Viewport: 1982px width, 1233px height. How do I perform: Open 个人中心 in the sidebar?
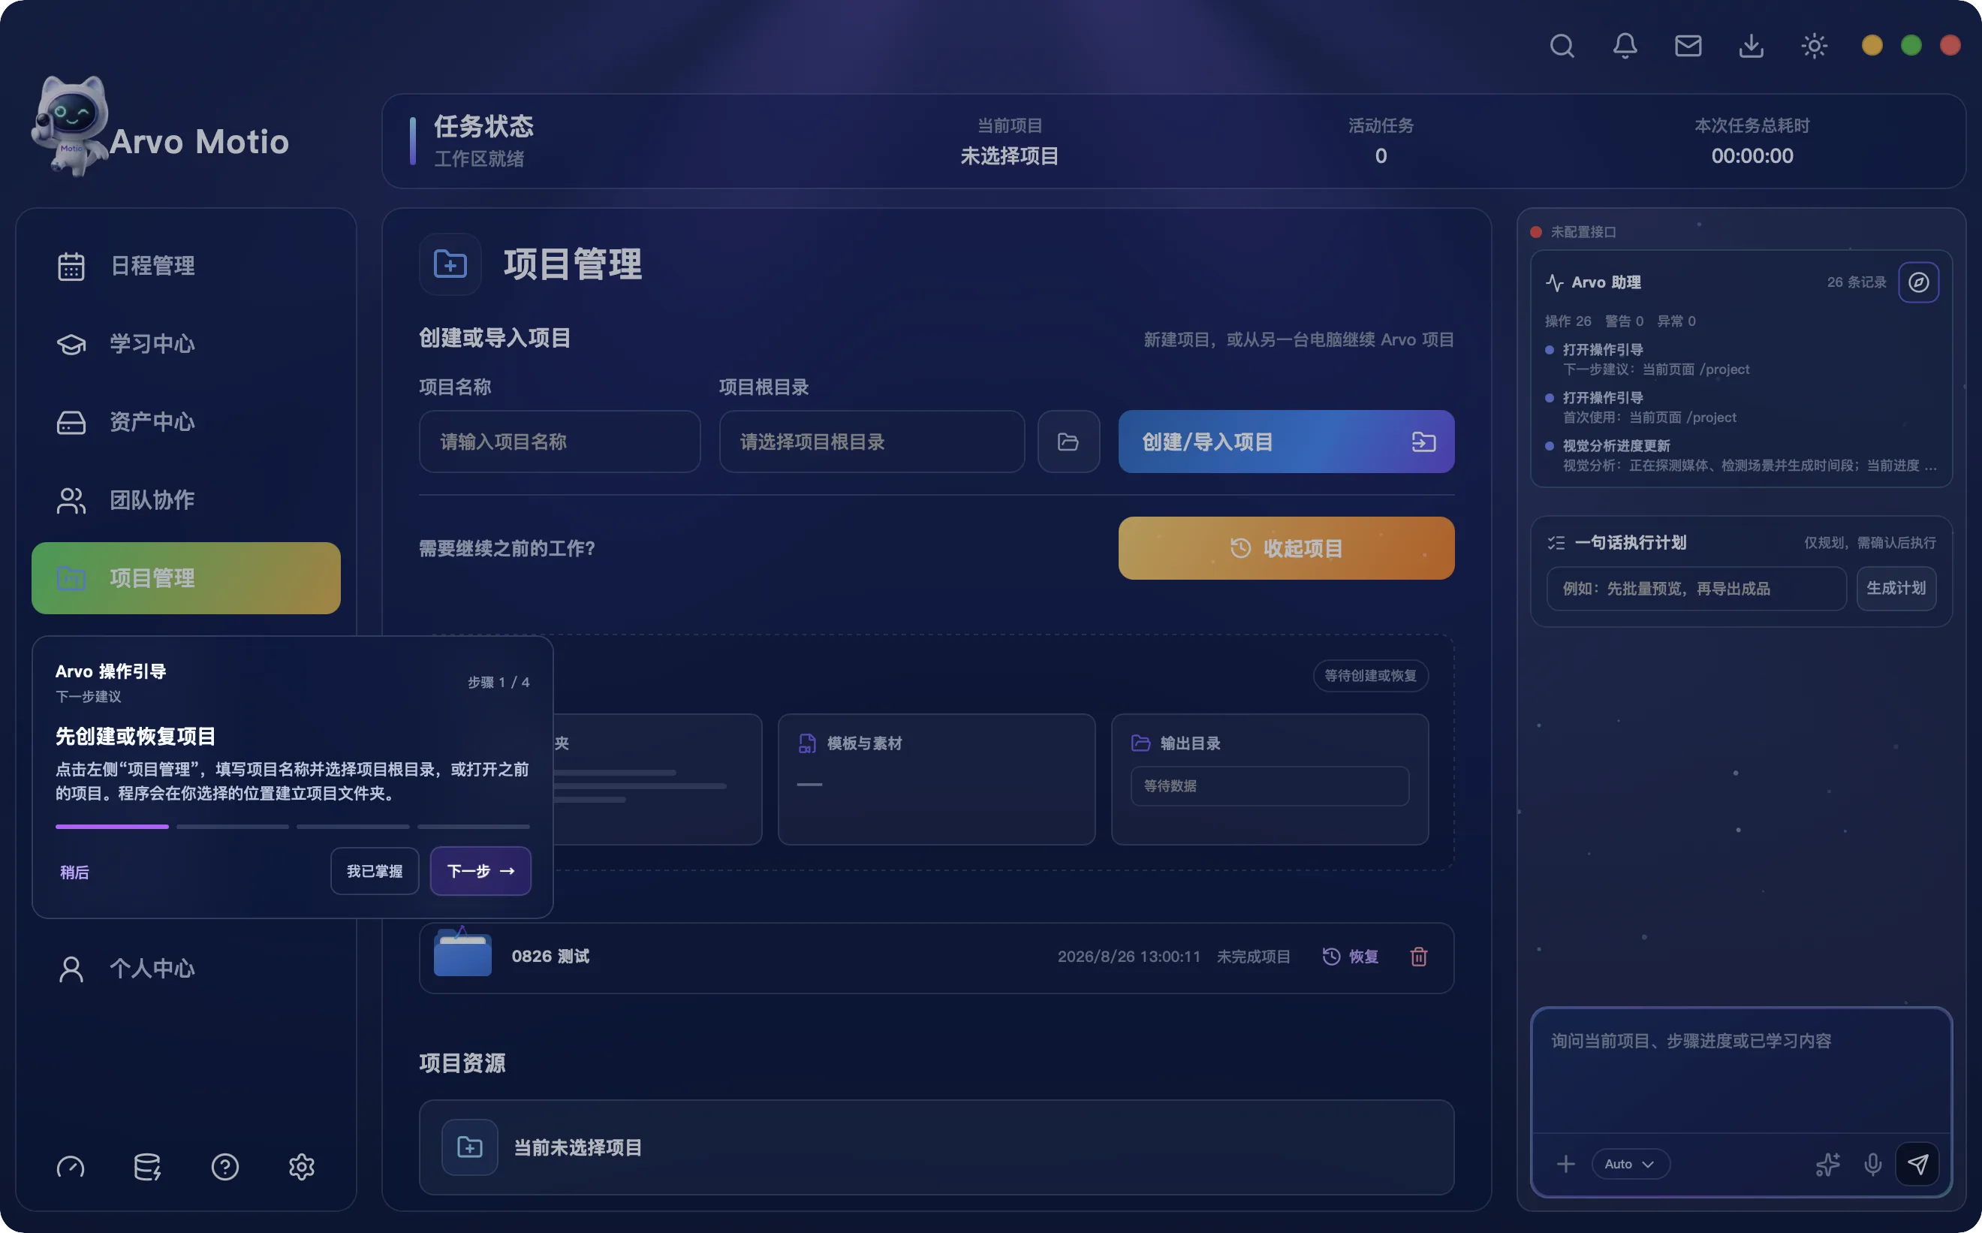click(x=186, y=968)
